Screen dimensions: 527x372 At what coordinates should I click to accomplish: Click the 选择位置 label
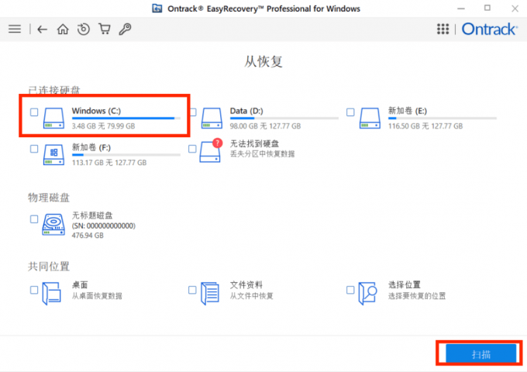(405, 285)
